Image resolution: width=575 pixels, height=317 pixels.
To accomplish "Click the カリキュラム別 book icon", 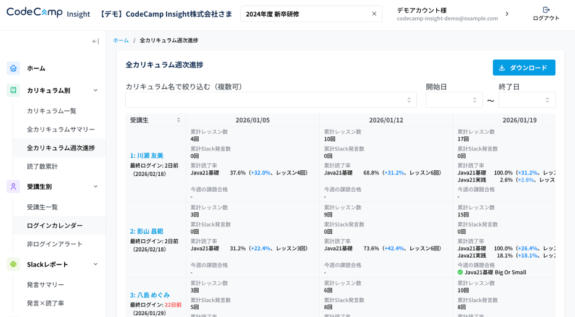I will click(13, 90).
